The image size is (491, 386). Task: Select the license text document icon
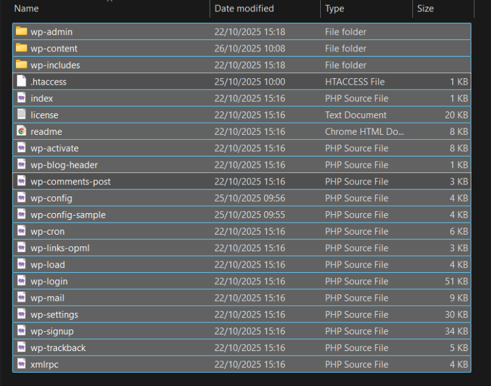22,115
